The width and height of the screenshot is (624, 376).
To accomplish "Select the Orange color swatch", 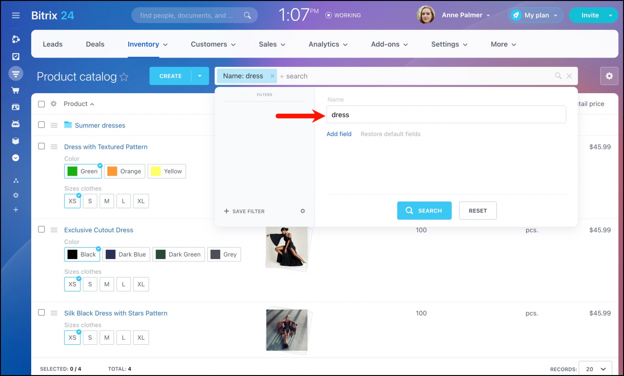I will pos(124,171).
